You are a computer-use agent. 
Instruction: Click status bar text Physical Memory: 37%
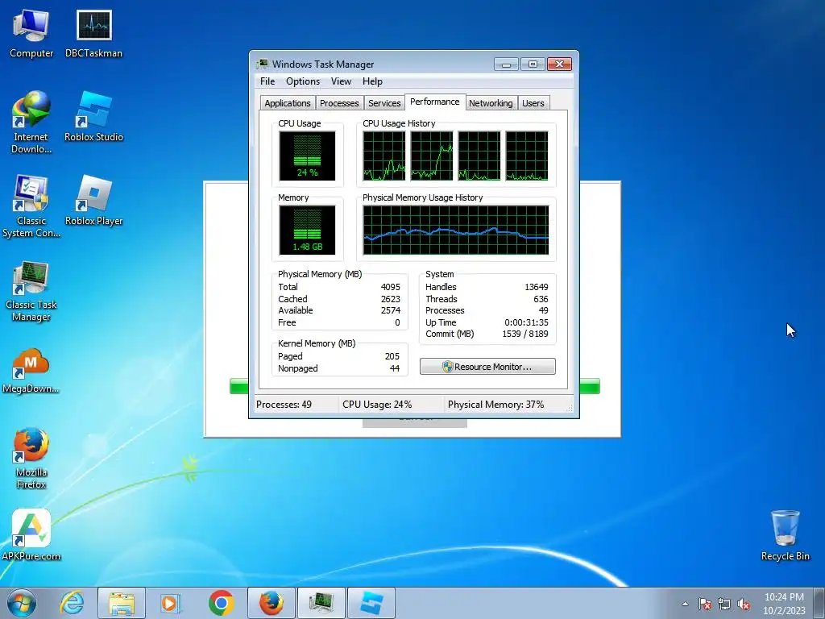tap(495, 405)
